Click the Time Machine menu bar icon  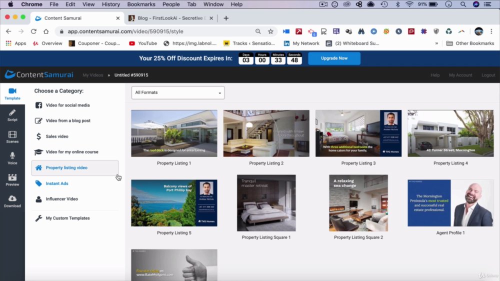[x=384, y=4]
